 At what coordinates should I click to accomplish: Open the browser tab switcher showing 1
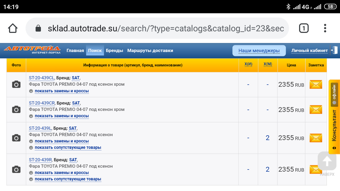pos(304,28)
